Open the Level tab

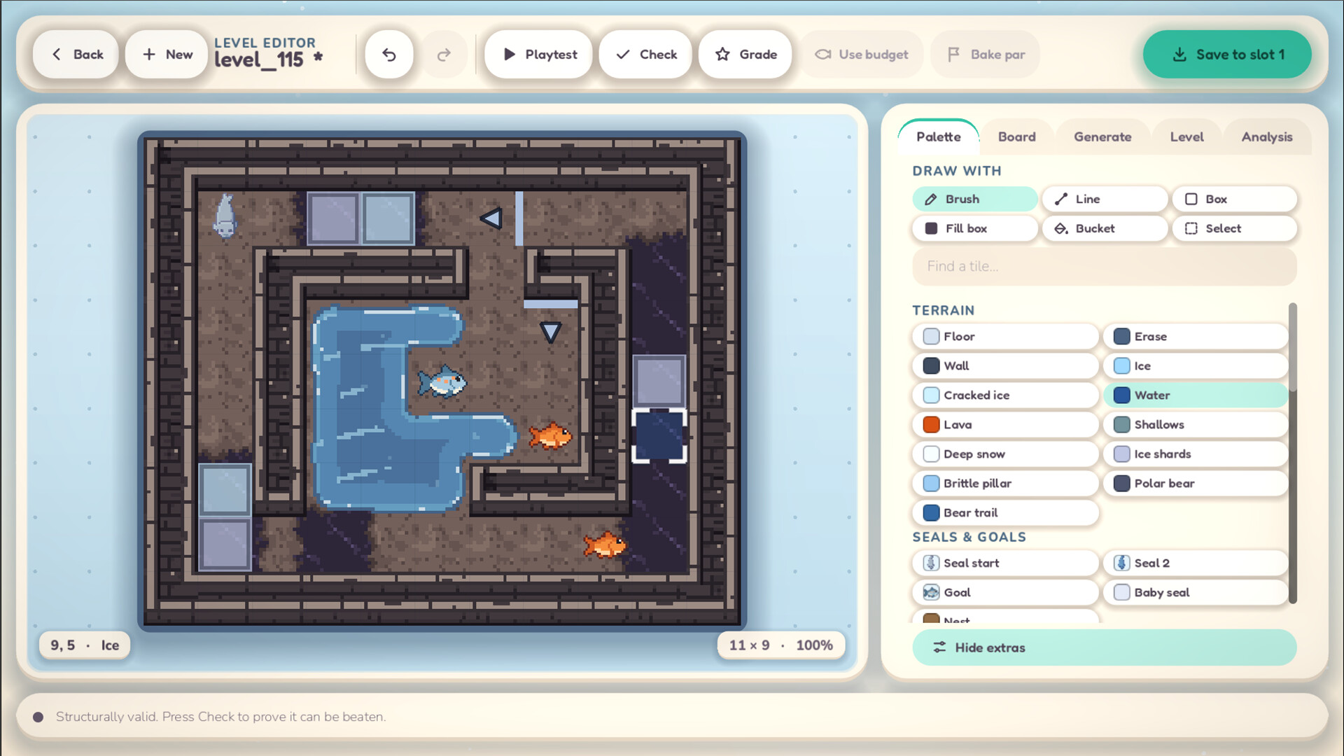[x=1186, y=136]
